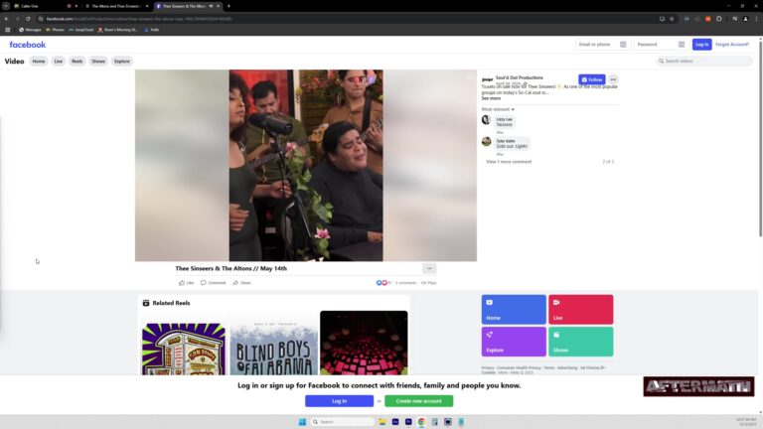Click Log In button in bottom banner

pos(339,401)
